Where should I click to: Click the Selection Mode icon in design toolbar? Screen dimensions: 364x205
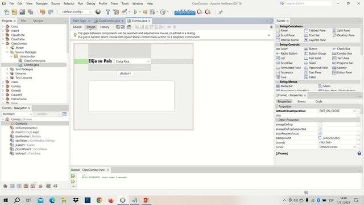(x=118, y=27)
